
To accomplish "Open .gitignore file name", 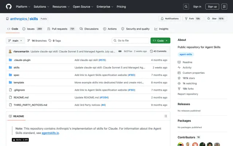I will click(19, 90).
